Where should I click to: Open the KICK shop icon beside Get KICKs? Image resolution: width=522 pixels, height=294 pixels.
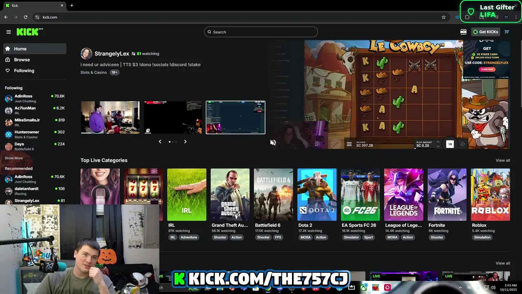[463, 32]
